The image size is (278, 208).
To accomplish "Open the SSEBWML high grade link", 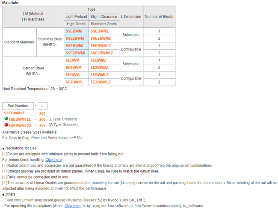I will pos(75,46).
